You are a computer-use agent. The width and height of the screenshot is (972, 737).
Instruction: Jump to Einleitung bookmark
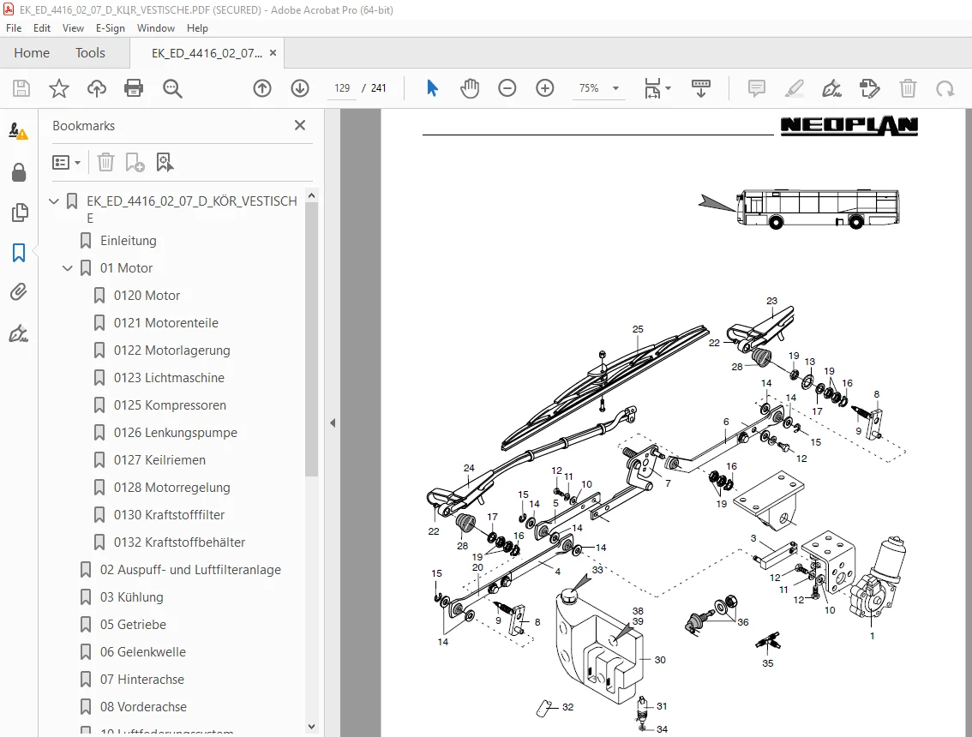[x=129, y=241]
